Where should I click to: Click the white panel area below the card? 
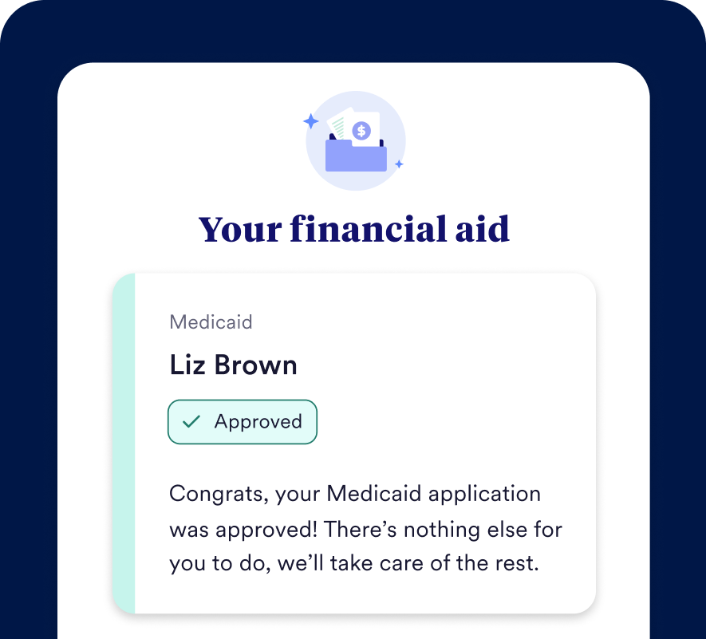pos(353,627)
